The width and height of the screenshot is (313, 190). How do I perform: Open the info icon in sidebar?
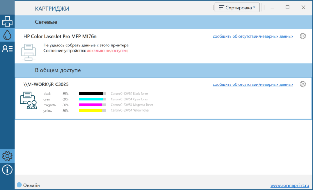pos(7,170)
